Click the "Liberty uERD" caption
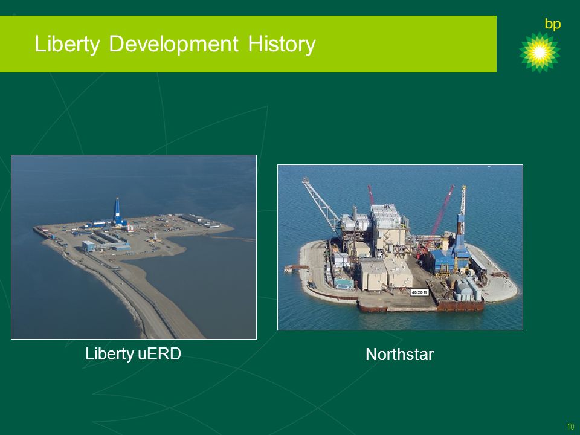 coord(133,353)
